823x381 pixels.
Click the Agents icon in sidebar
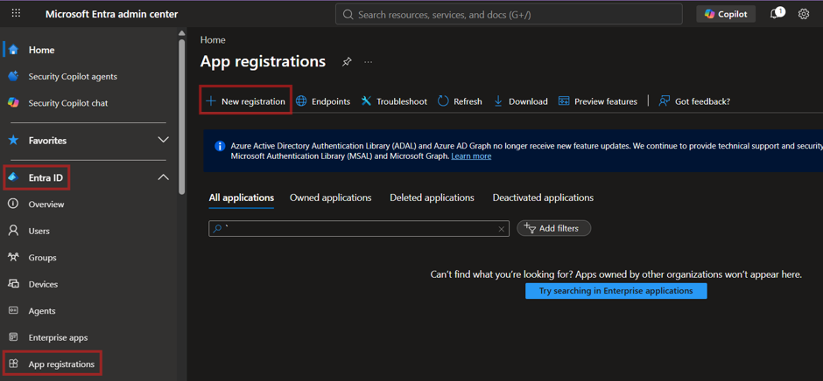point(14,311)
